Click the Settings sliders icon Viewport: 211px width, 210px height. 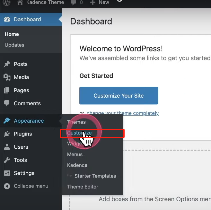pos(7,173)
